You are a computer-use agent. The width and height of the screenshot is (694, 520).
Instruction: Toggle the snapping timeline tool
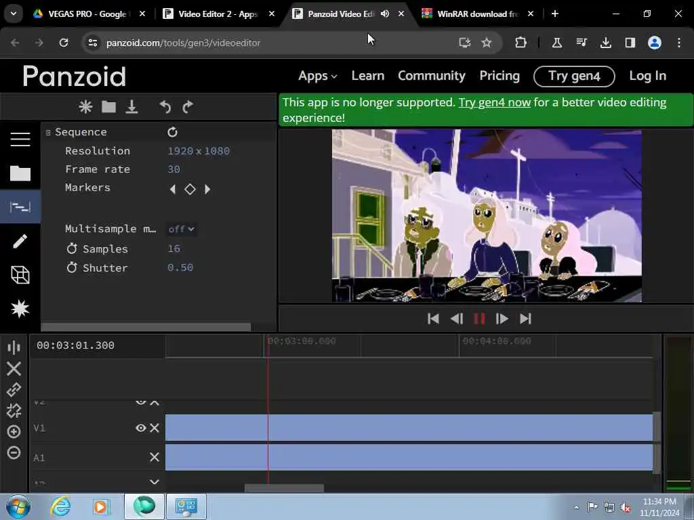pos(14,411)
